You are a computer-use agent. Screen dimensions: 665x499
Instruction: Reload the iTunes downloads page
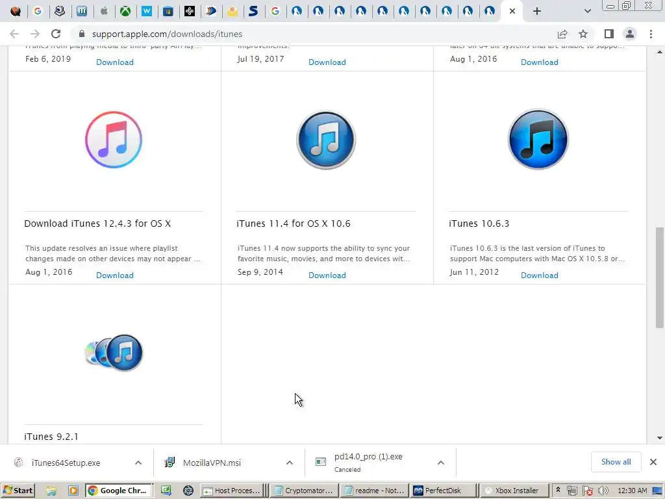click(56, 34)
